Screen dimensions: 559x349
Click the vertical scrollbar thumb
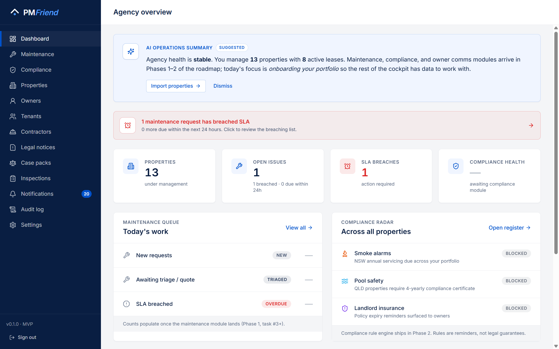click(x=556, y=143)
